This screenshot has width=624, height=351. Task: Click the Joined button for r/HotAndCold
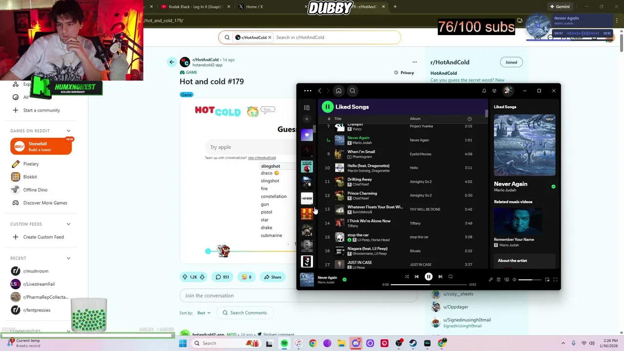(x=511, y=62)
